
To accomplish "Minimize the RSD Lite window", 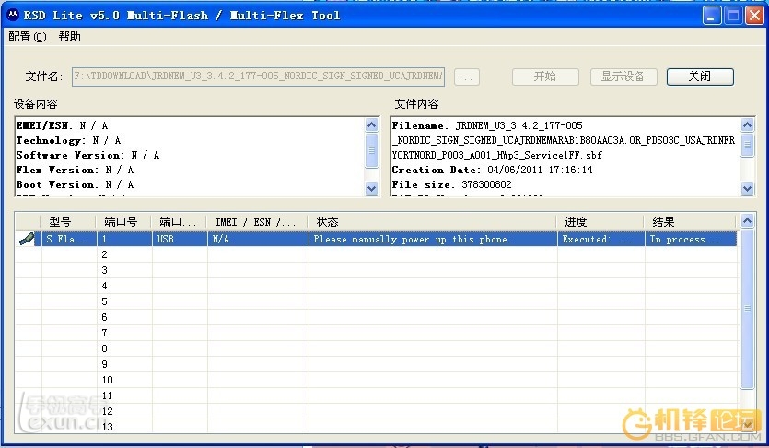I will [712, 16].
